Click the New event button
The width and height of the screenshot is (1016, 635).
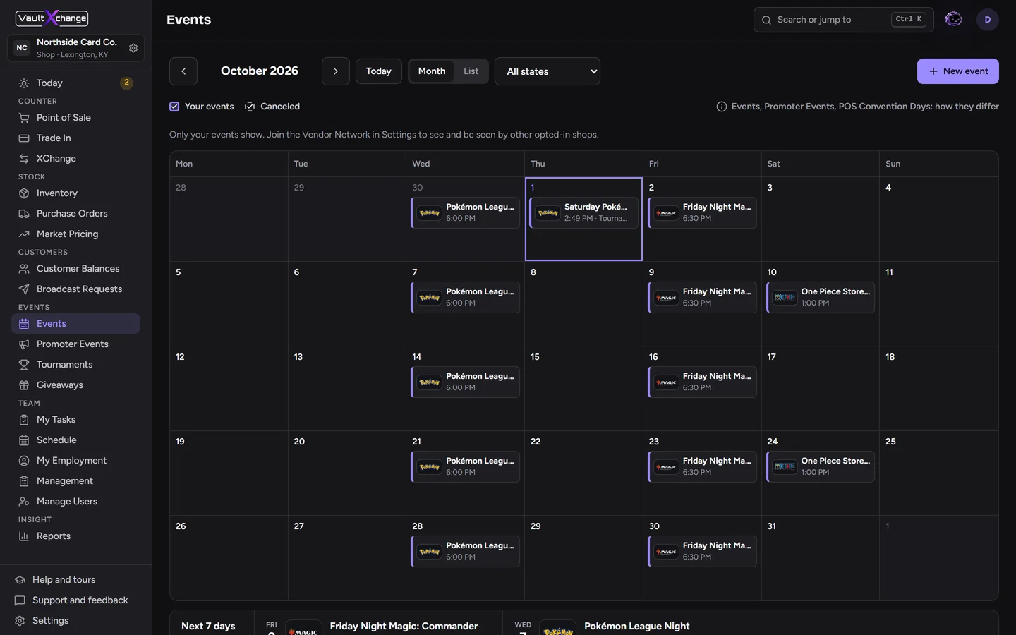(957, 71)
